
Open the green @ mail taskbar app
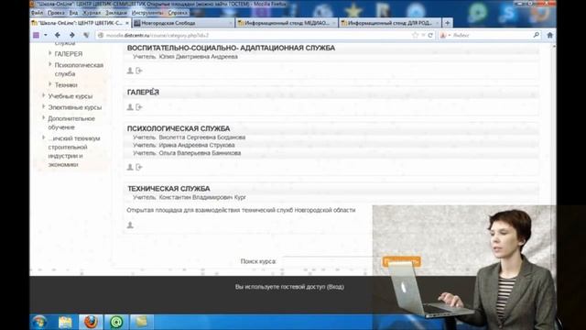click(116, 322)
